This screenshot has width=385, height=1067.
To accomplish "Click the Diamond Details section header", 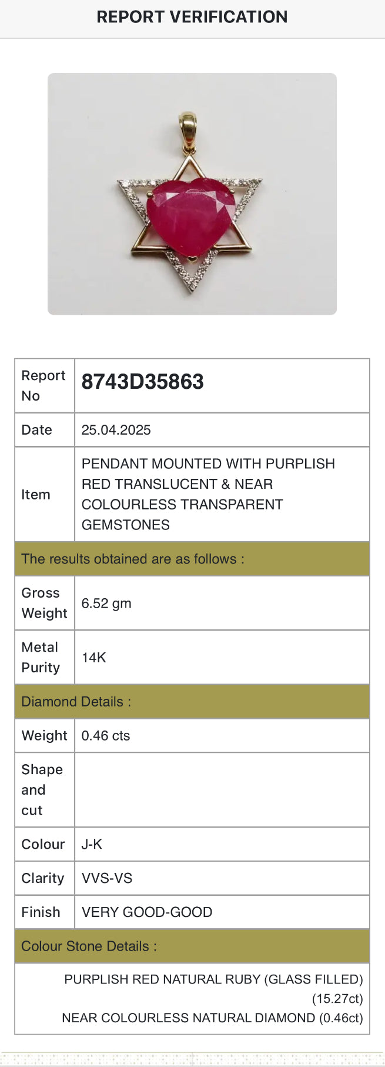I will pos(76,702).
